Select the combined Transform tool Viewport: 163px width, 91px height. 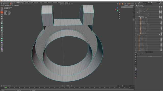point(2,19)
